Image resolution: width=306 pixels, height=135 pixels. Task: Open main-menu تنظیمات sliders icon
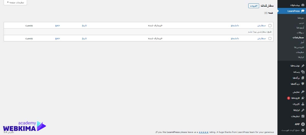(303, 116)
